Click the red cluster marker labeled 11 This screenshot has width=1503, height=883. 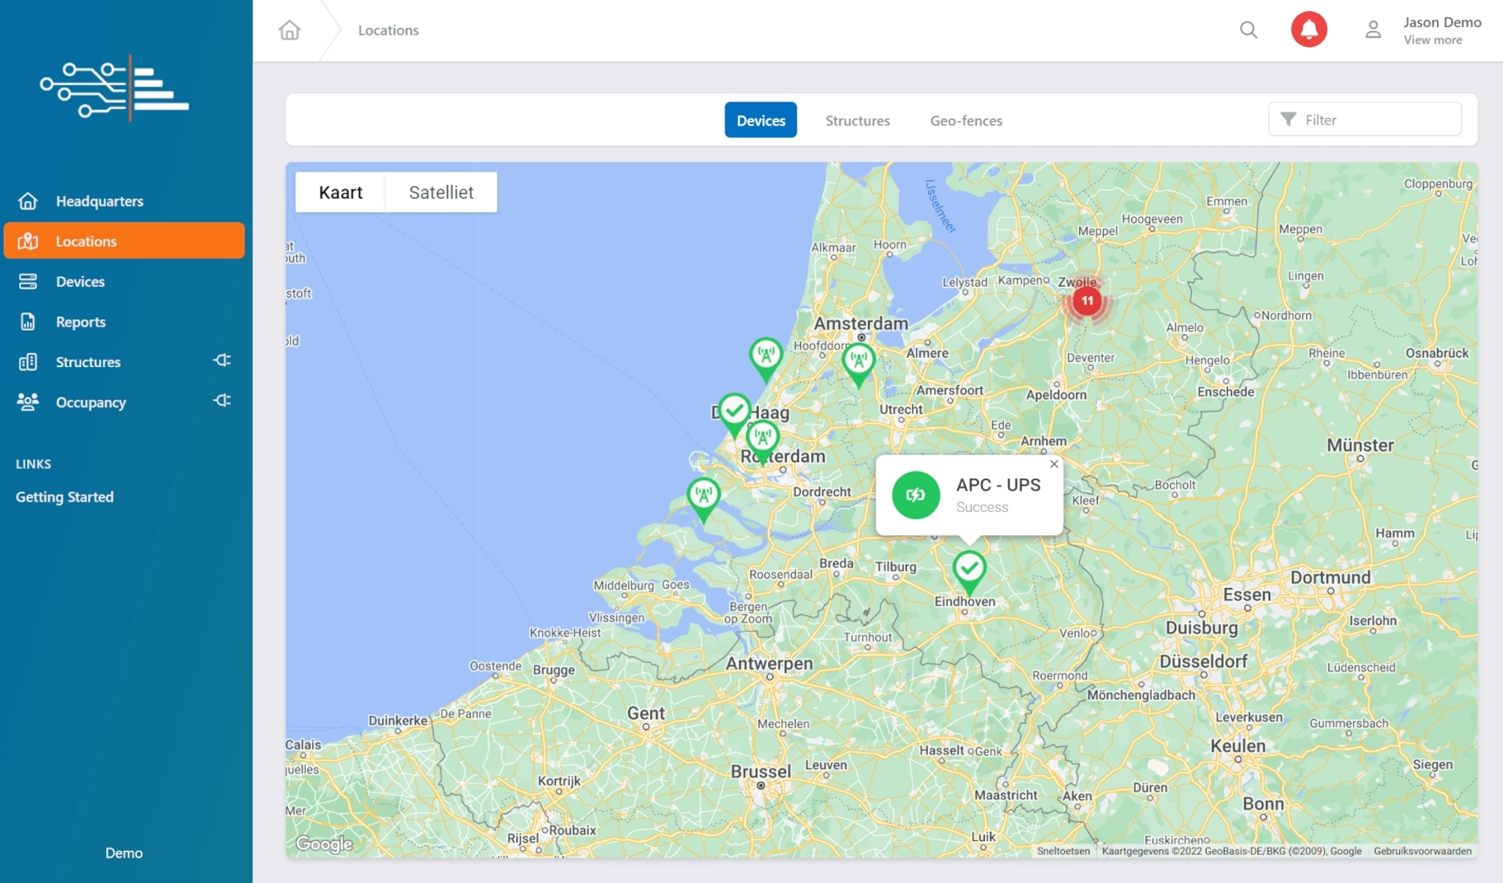pos(1087,301)
